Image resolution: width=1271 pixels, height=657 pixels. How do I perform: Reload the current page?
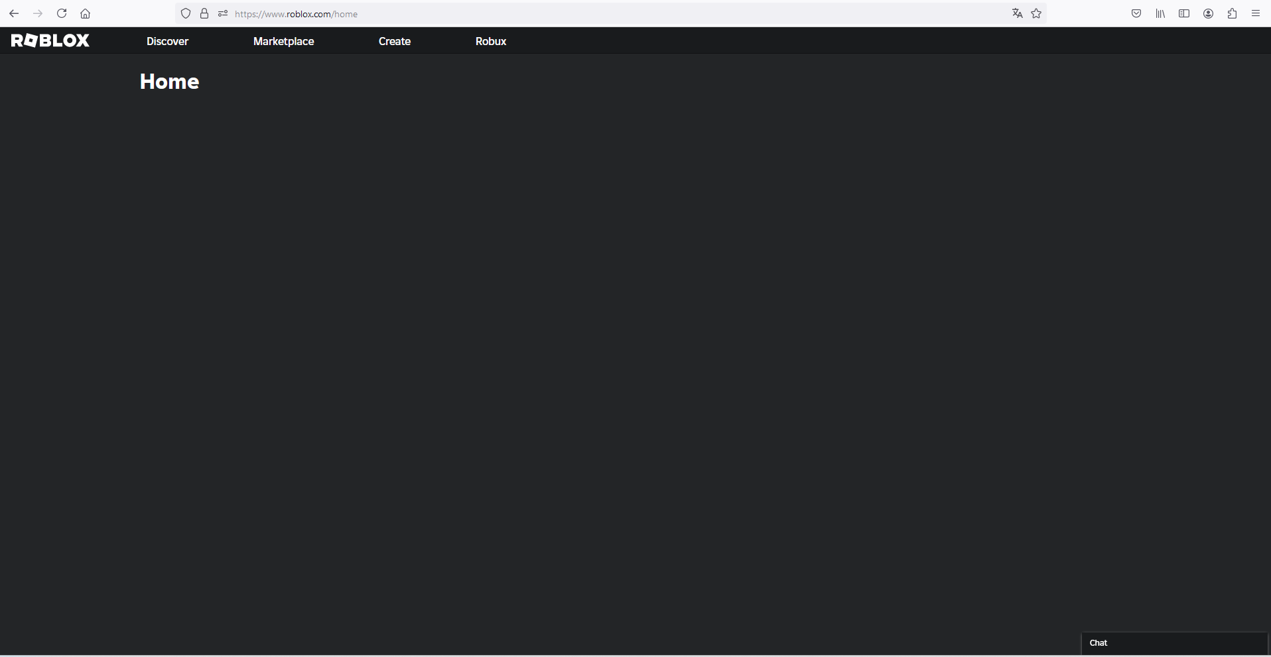click(62, 13)
